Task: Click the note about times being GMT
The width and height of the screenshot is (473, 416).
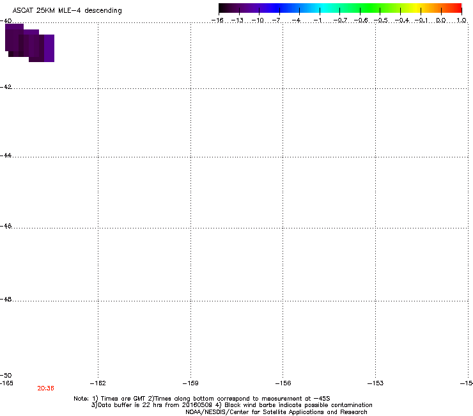Action: click(x=202, y=399)
